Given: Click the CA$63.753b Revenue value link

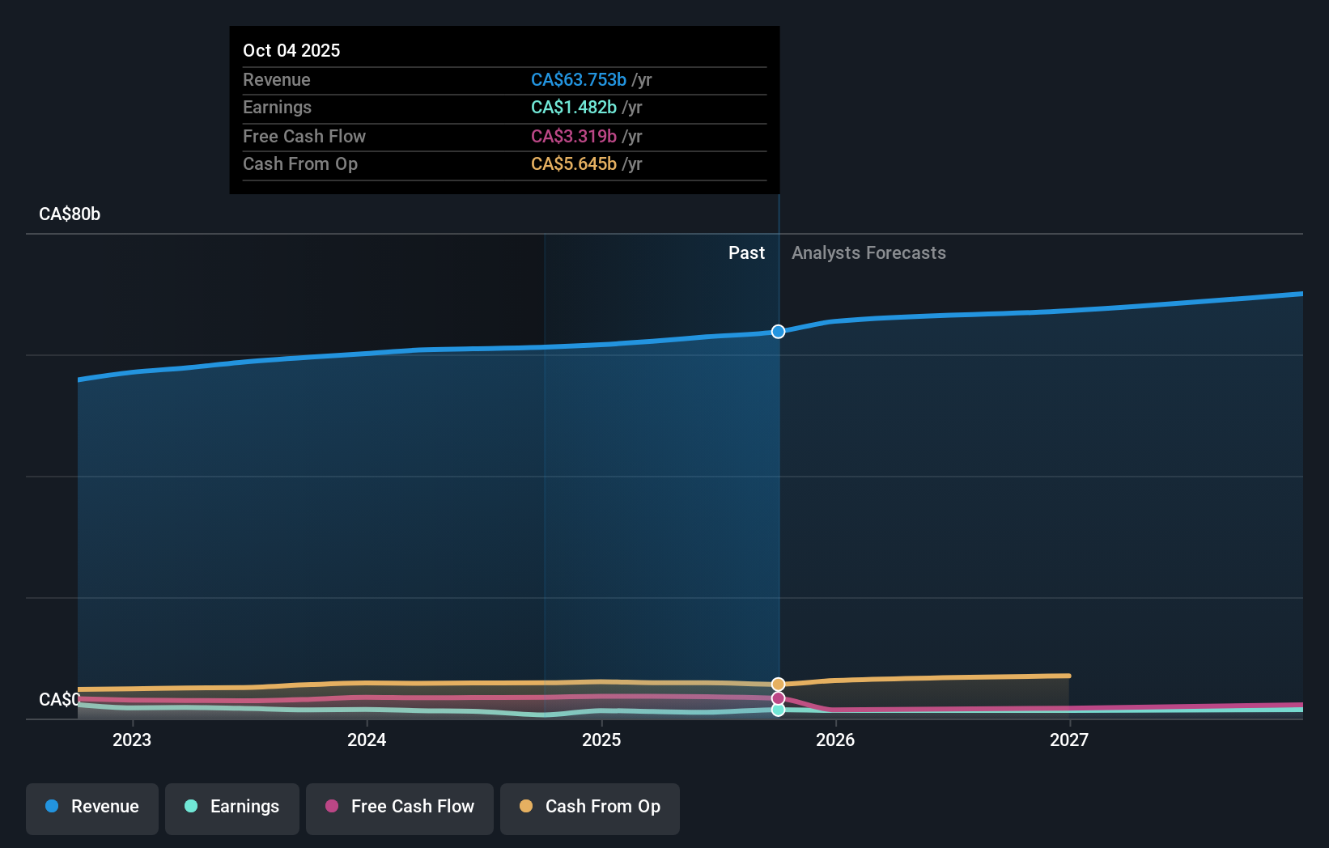Looking at the screenshot, I should tap(578, 80).
